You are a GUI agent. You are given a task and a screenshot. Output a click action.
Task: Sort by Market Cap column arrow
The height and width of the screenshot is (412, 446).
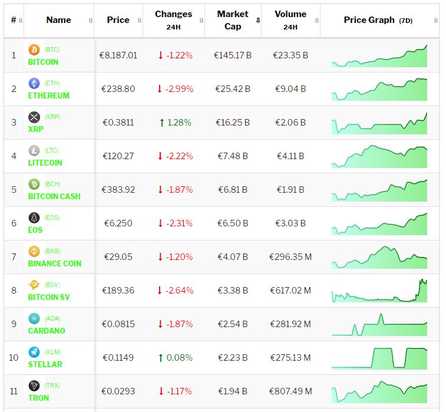point(257,20)
